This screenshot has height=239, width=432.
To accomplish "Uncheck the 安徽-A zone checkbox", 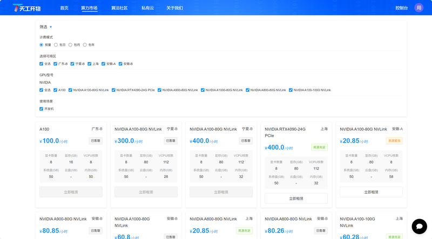I will click(x=103, y=64).
